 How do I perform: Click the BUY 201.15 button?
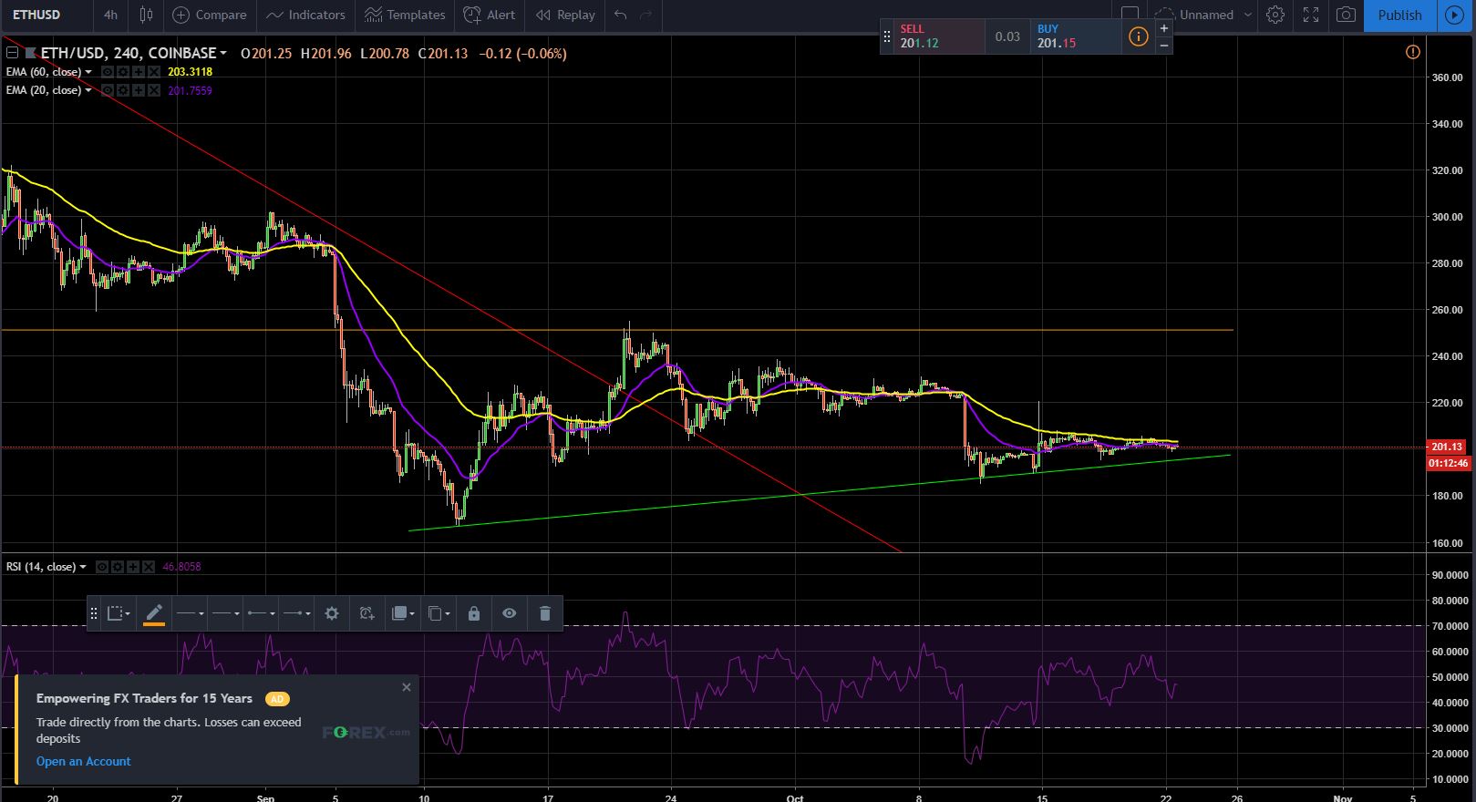[x=1076, y=36]
